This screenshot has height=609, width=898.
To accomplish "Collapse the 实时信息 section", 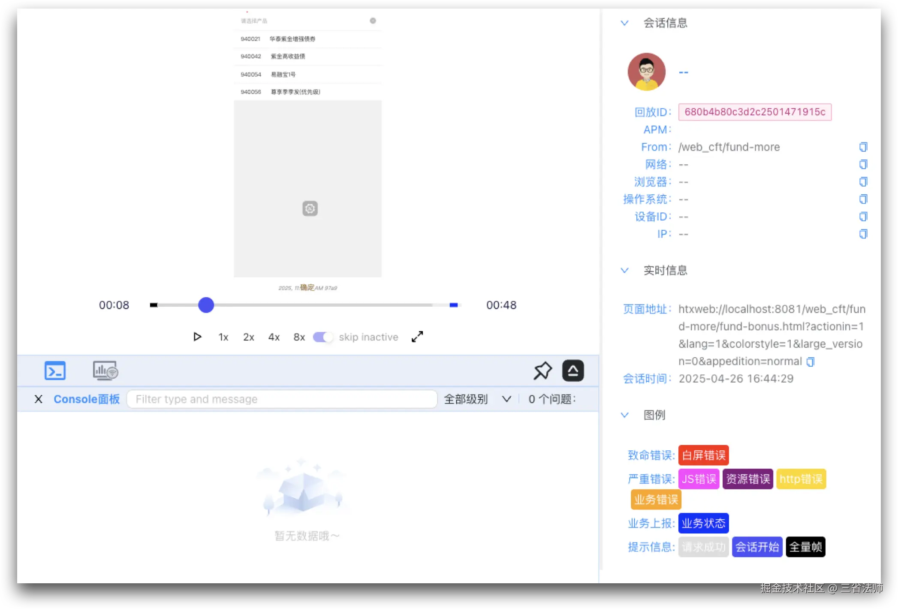I will click(625, 271).
